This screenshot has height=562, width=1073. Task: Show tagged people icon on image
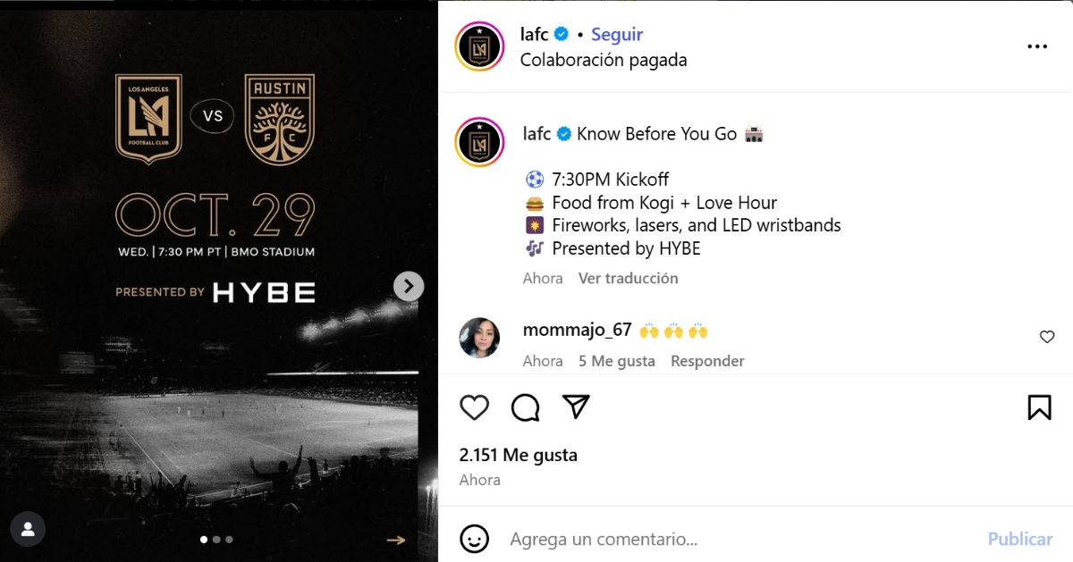coord(28,529)
